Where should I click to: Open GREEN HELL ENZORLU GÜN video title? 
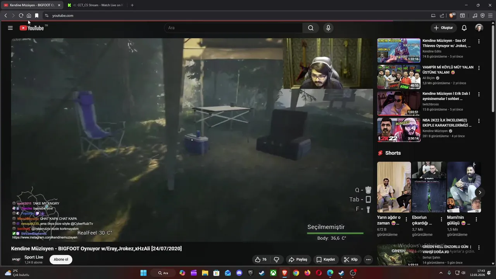click(x=447, y=249)
